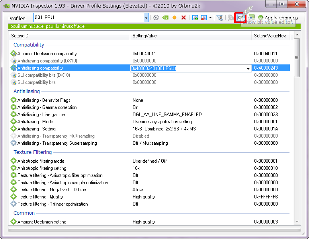Click the vertical scrollbar up arrow

tap(297, 35)
